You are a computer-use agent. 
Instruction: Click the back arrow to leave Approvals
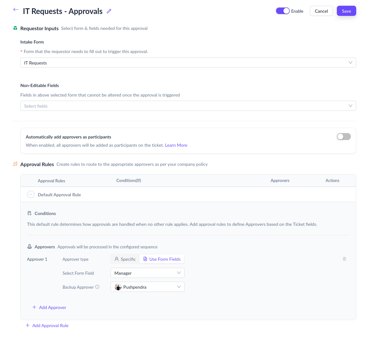coord(16,10)
